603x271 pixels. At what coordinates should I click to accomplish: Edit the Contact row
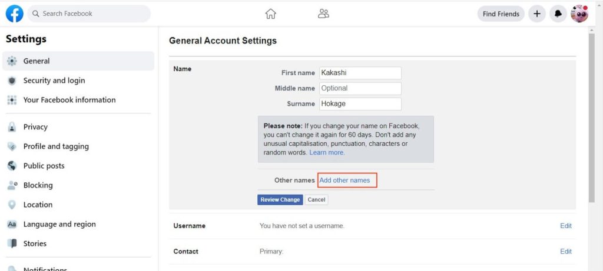pyautogui.click(x=566, y=252)
